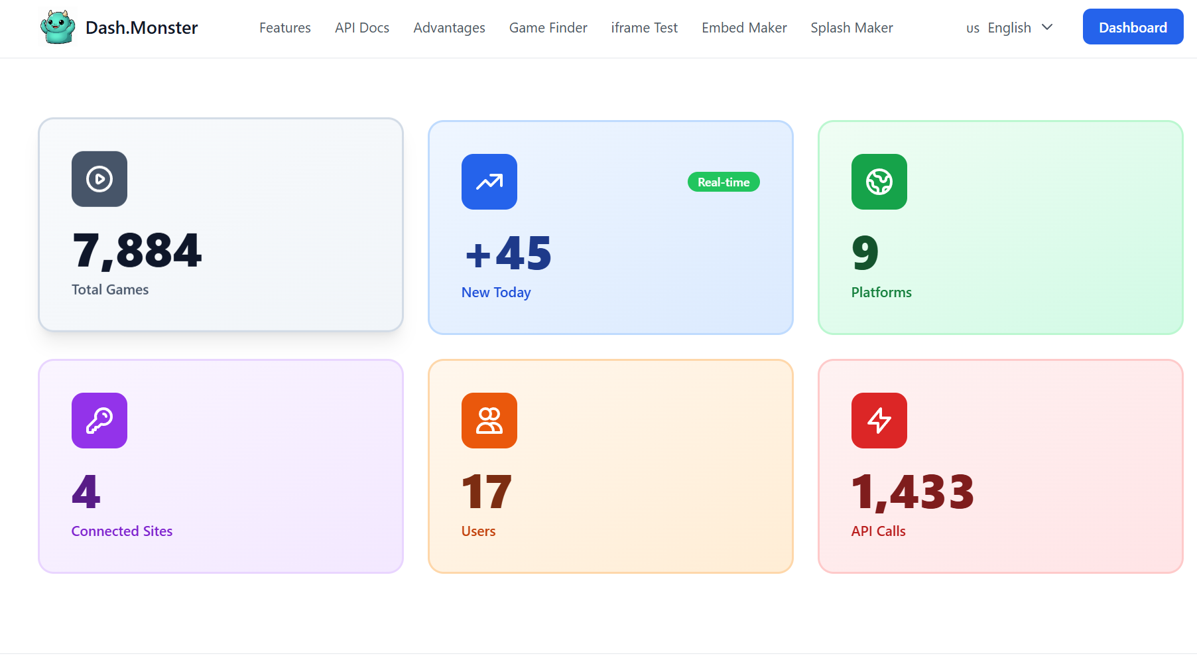Expand the language chevron arrow

pyautogui.click(x=1047, y=27)
